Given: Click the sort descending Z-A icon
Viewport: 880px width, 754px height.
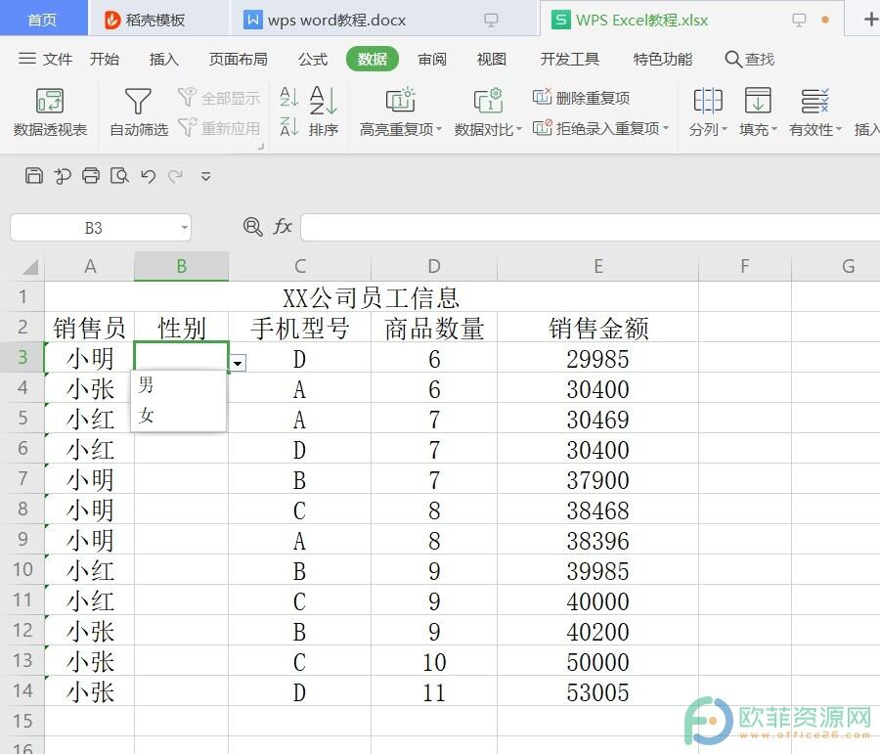Looking at the screenshot, I should [x=289, y=126].
